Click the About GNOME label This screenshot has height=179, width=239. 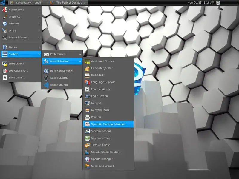point(59,78)
